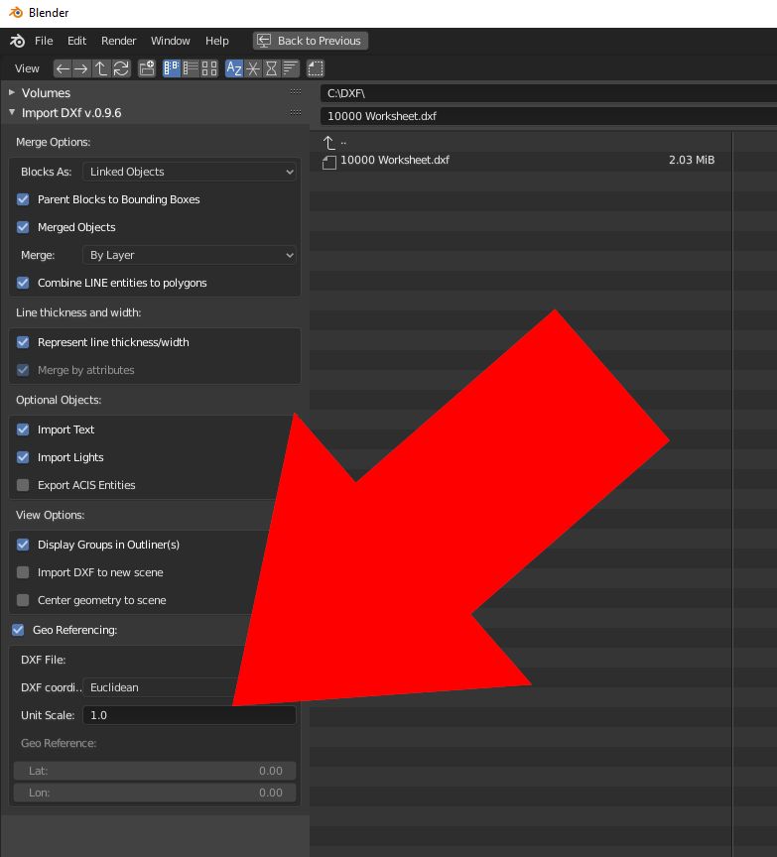The height and width of the screenshot is (857, 777).
Task: Grab the Volumes panel drag handle
Action: pyautogui.click(x=296, y=92)
